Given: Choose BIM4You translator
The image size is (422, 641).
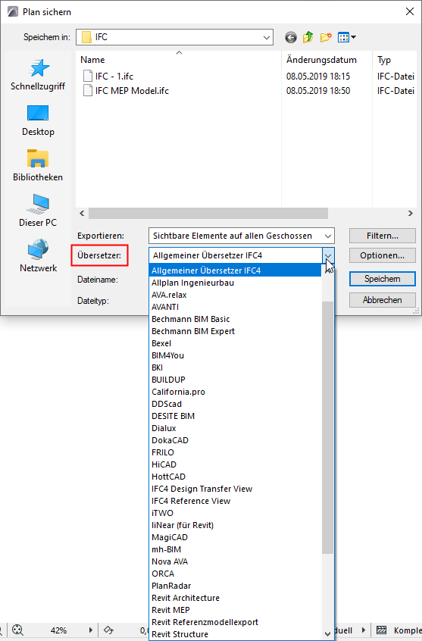Looking at the screenshot, I should (236, 355).
